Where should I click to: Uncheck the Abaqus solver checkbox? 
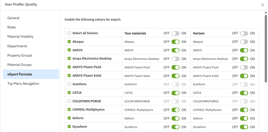[69, 42]
